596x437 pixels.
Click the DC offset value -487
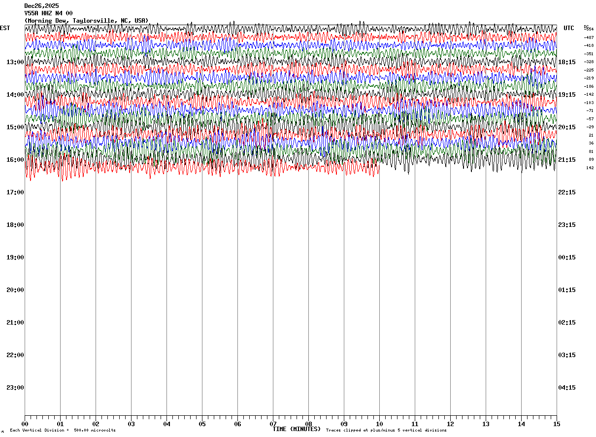[589, 37]
